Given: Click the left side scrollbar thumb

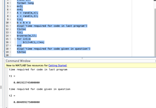Looking at the screenshot, I should [x=1, y=87].
